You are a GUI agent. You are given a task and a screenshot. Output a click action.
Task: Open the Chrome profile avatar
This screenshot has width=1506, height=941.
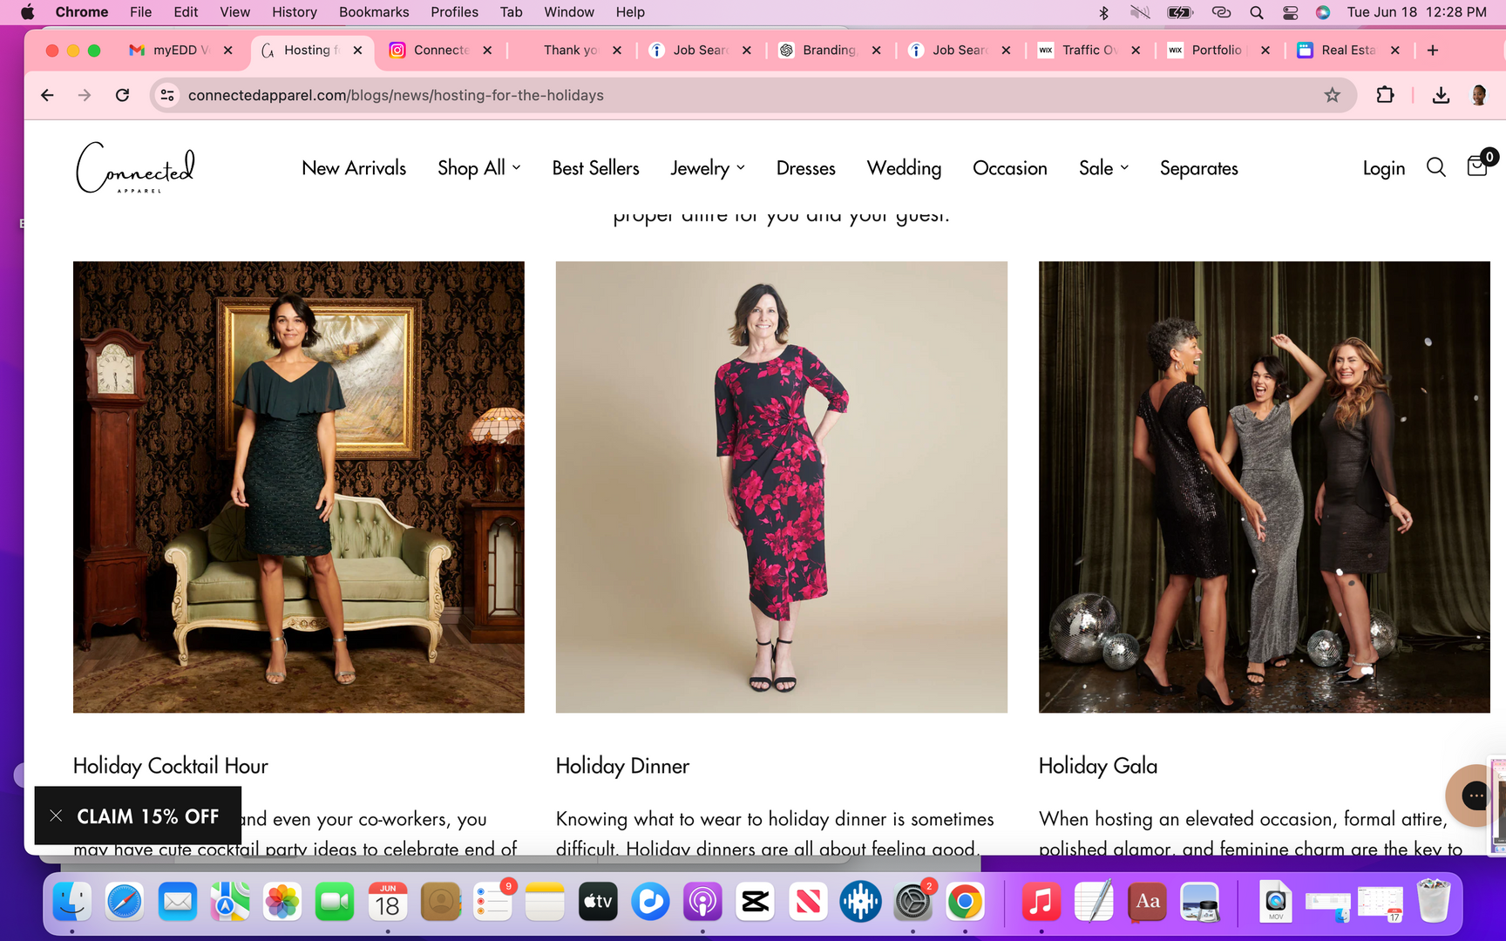[1479, 95]
